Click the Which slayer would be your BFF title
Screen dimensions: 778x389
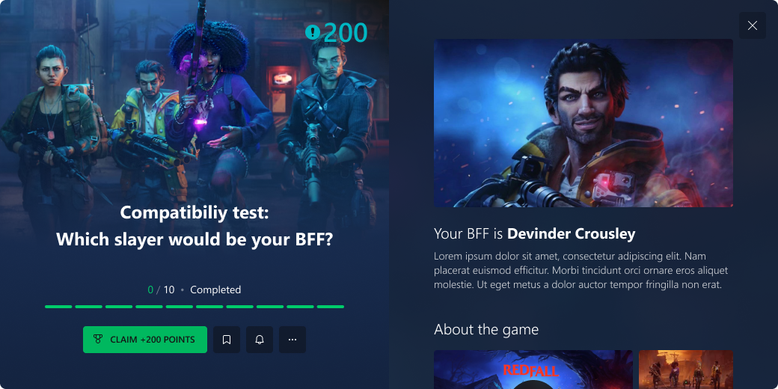194,239
